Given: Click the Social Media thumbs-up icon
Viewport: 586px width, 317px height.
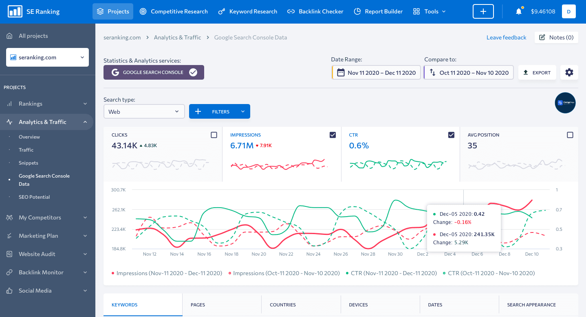Looking at the screenshot, I should click(x=9, y=291).
